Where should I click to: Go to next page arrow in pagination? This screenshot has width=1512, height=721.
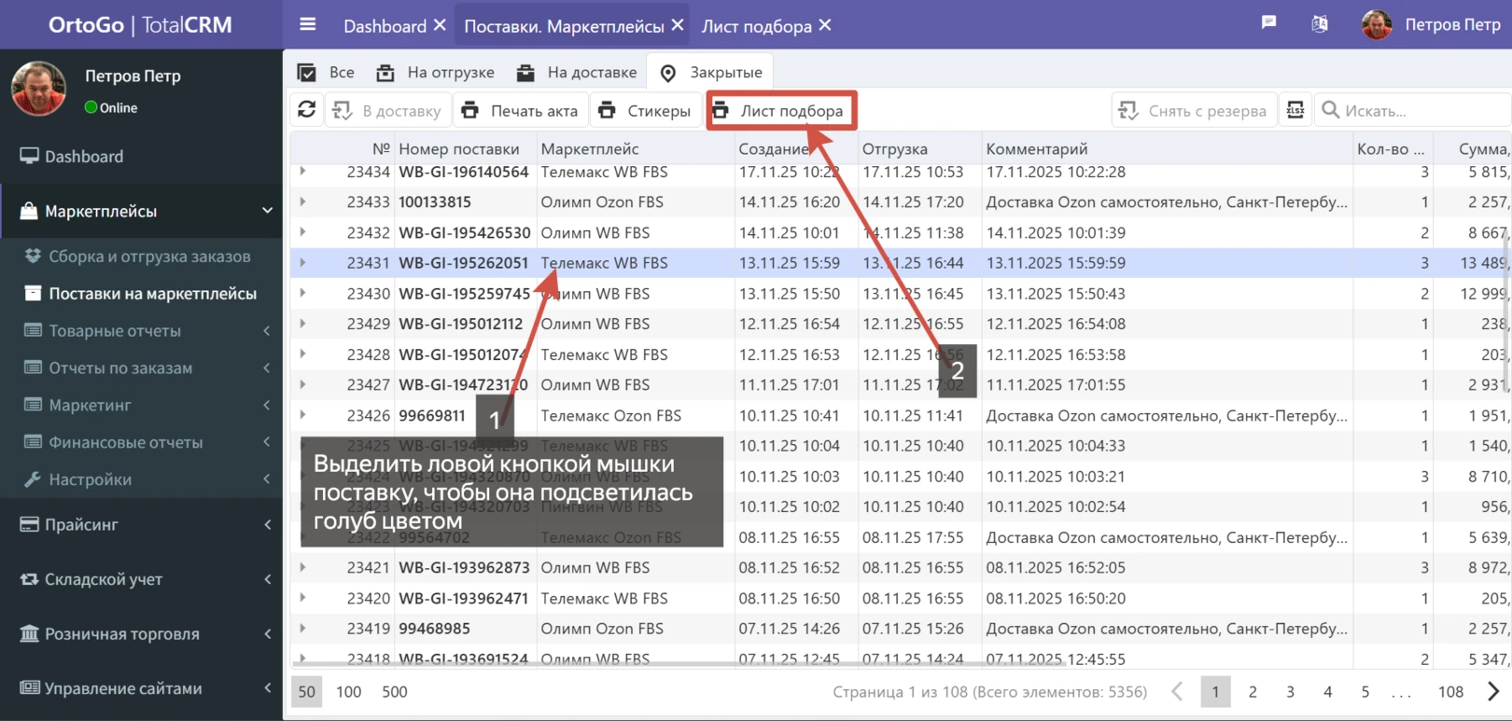(x=1492, y=692)
